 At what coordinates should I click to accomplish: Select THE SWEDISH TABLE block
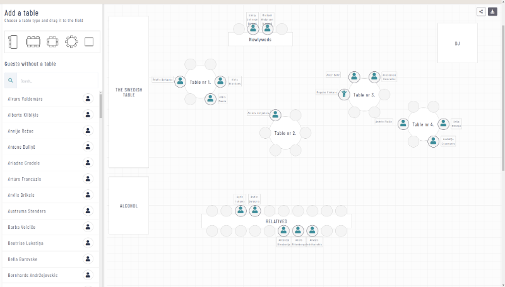coord(129,91)
